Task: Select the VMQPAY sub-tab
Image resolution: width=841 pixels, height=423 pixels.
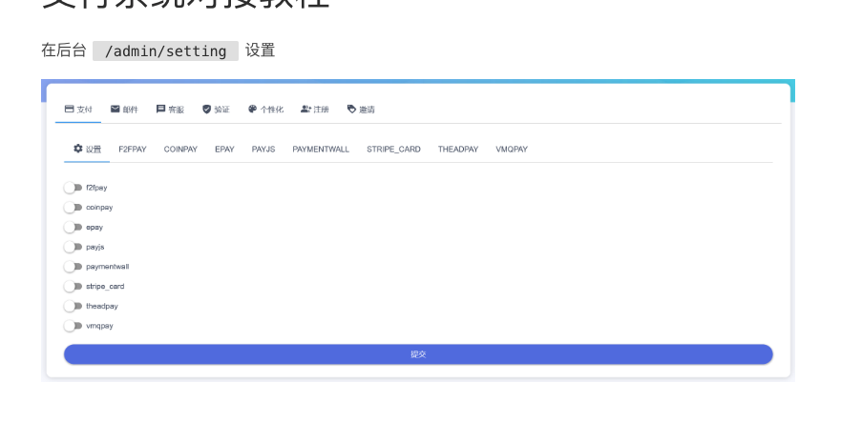Action: pos(512,150)
